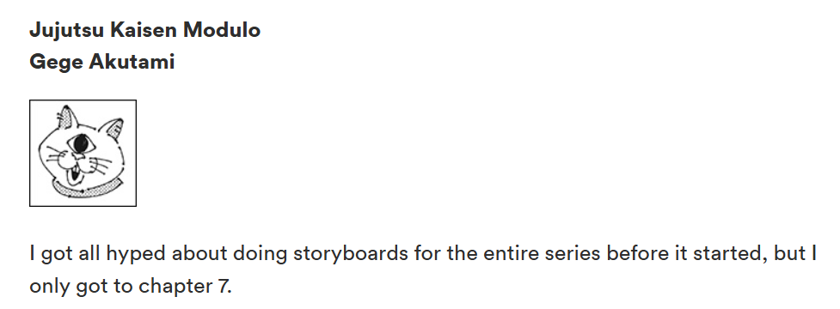Screen dimensions: 840x309
Task: Click the word Kaisen in the title
Action: (x=144, y=30)
